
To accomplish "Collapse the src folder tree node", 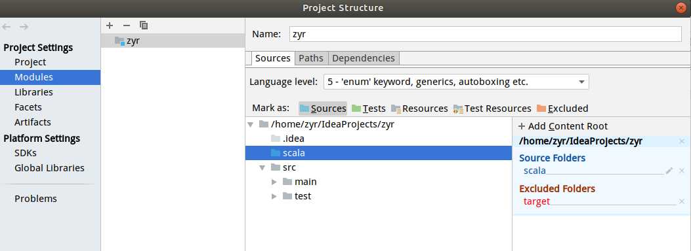I will (262, 167).
